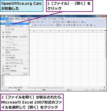The width and height of the screenshot is (107, 111).
Task: Click the vertical scrollbar thumb
Action: (106, 45)
